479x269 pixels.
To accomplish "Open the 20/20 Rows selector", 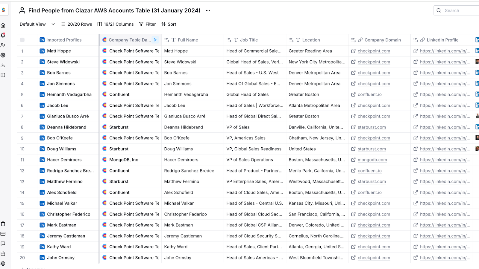I will [x=76, y=24].
